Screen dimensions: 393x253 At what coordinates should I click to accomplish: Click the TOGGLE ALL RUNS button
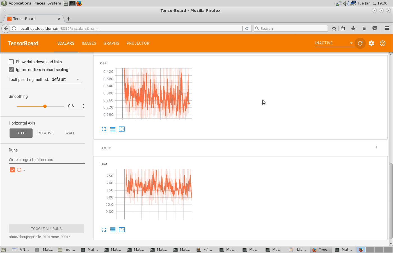(x=46, y=229)
